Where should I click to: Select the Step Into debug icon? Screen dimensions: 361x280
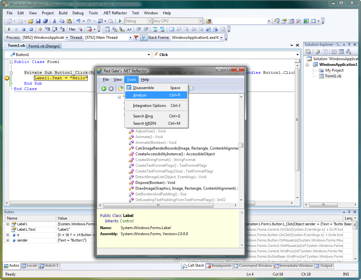(48, 29)
